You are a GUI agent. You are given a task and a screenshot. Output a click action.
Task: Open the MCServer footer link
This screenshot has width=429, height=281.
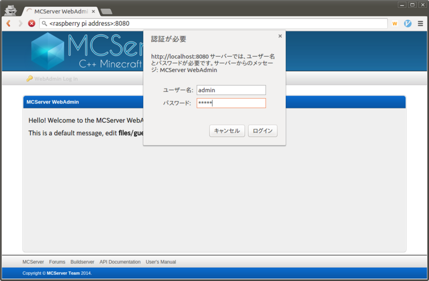33,262
